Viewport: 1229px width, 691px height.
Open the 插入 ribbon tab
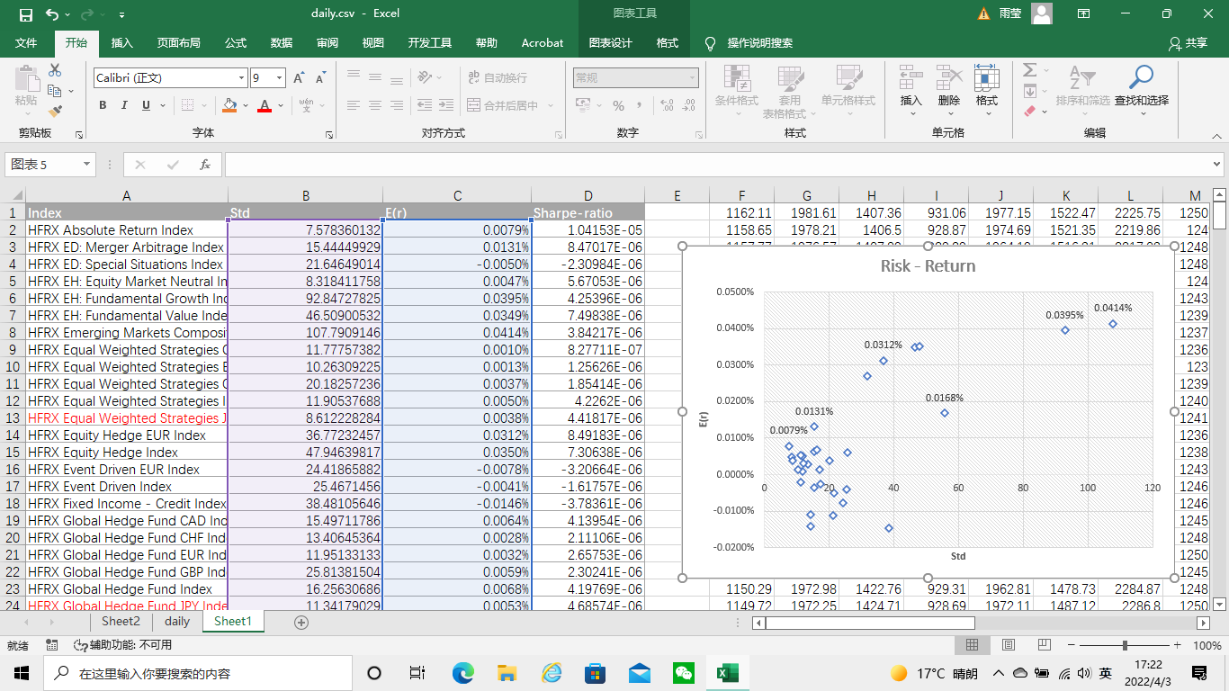121,42
